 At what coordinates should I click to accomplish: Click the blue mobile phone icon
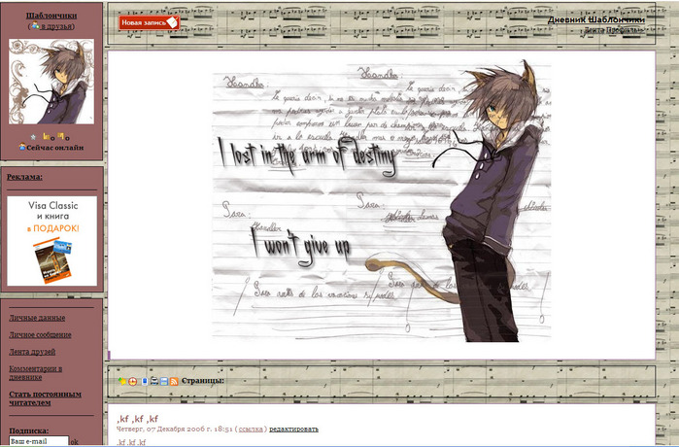click(x=145, y=381)
